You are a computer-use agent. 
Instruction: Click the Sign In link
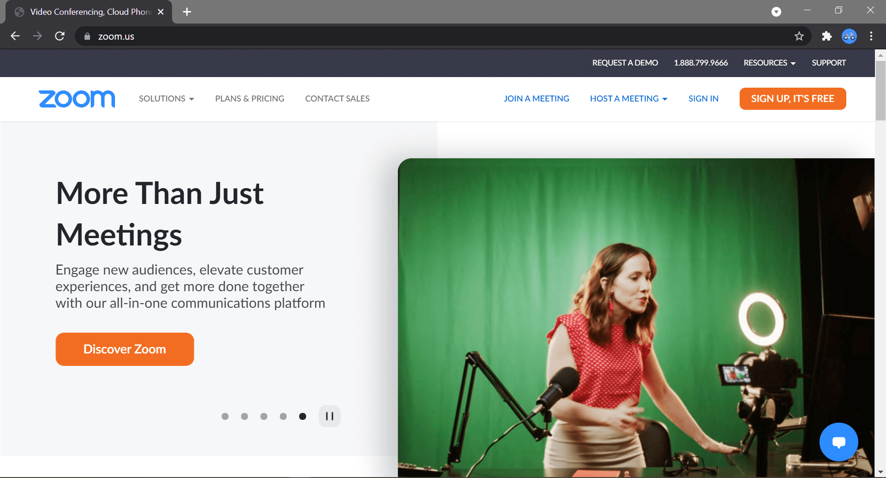coord(704,99)
